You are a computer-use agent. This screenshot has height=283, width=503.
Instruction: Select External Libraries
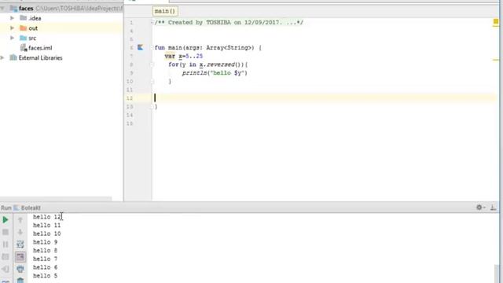coord(40,57)
